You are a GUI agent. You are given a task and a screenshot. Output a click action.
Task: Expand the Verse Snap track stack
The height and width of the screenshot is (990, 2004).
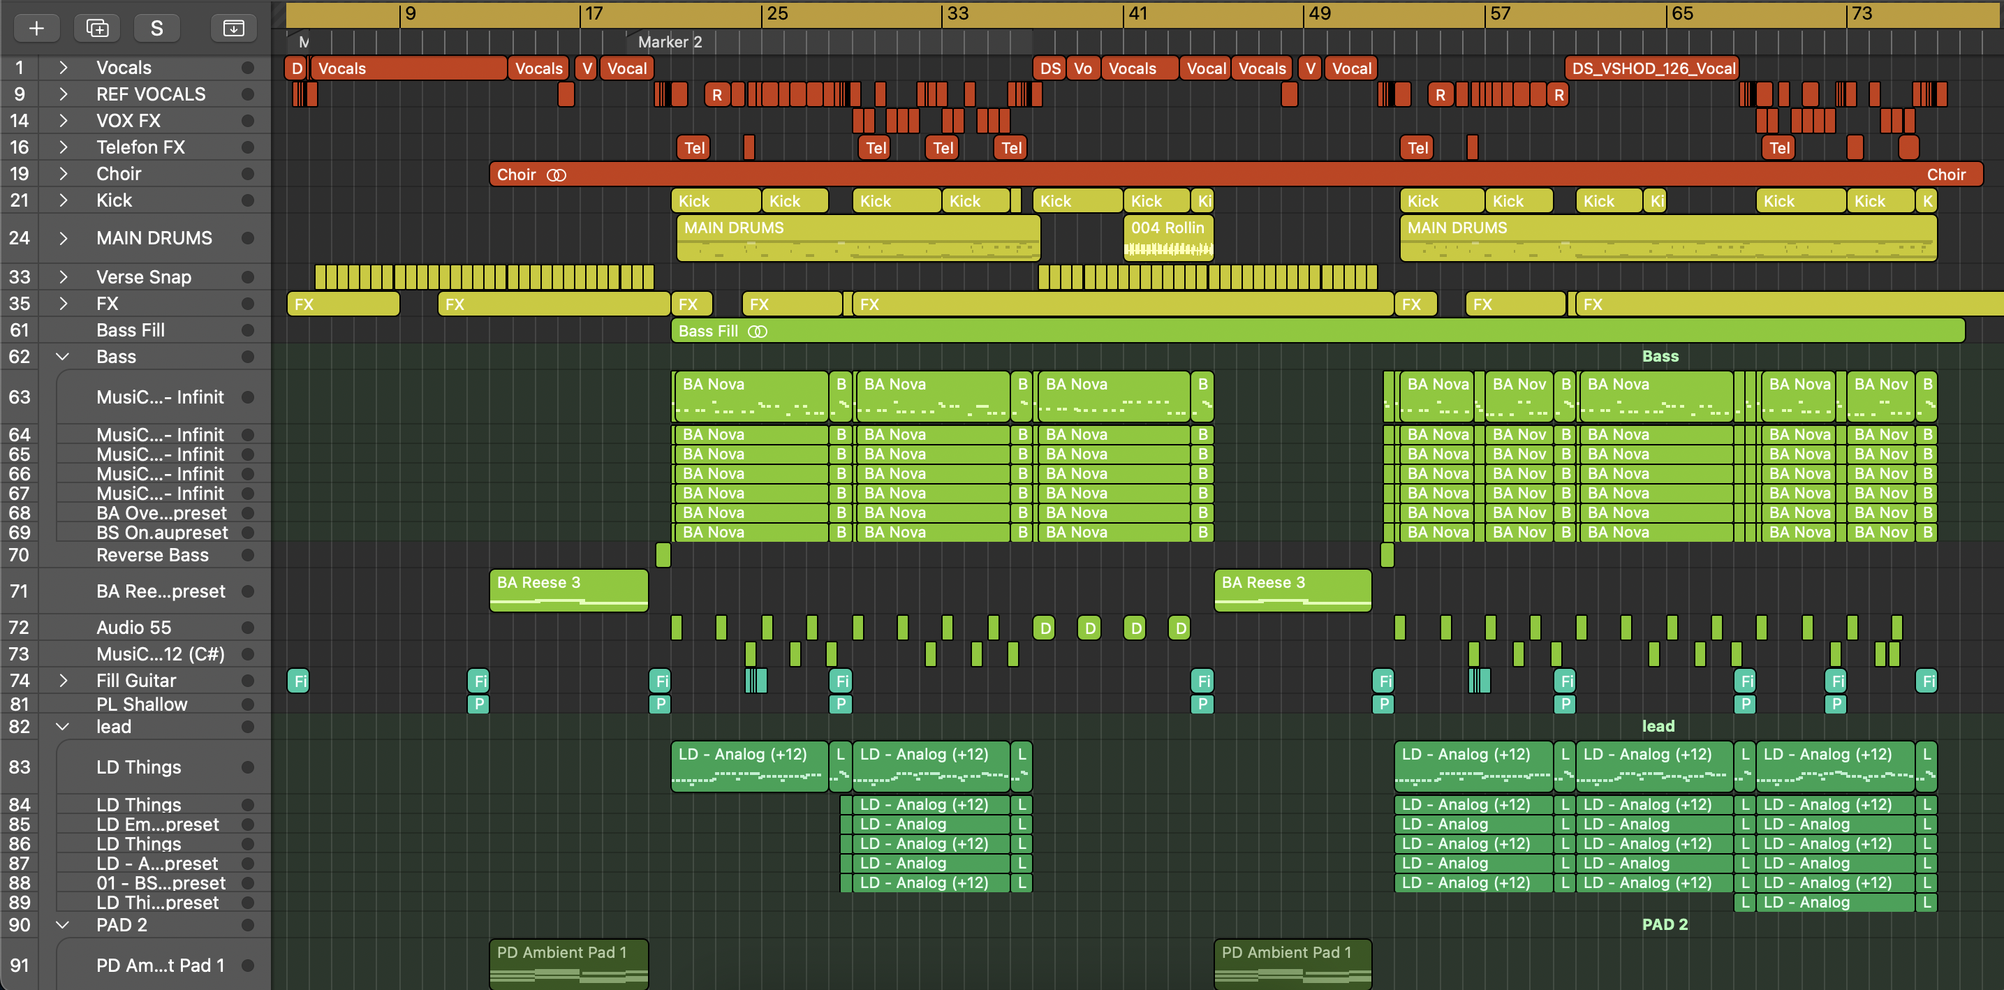pos(63,277)
